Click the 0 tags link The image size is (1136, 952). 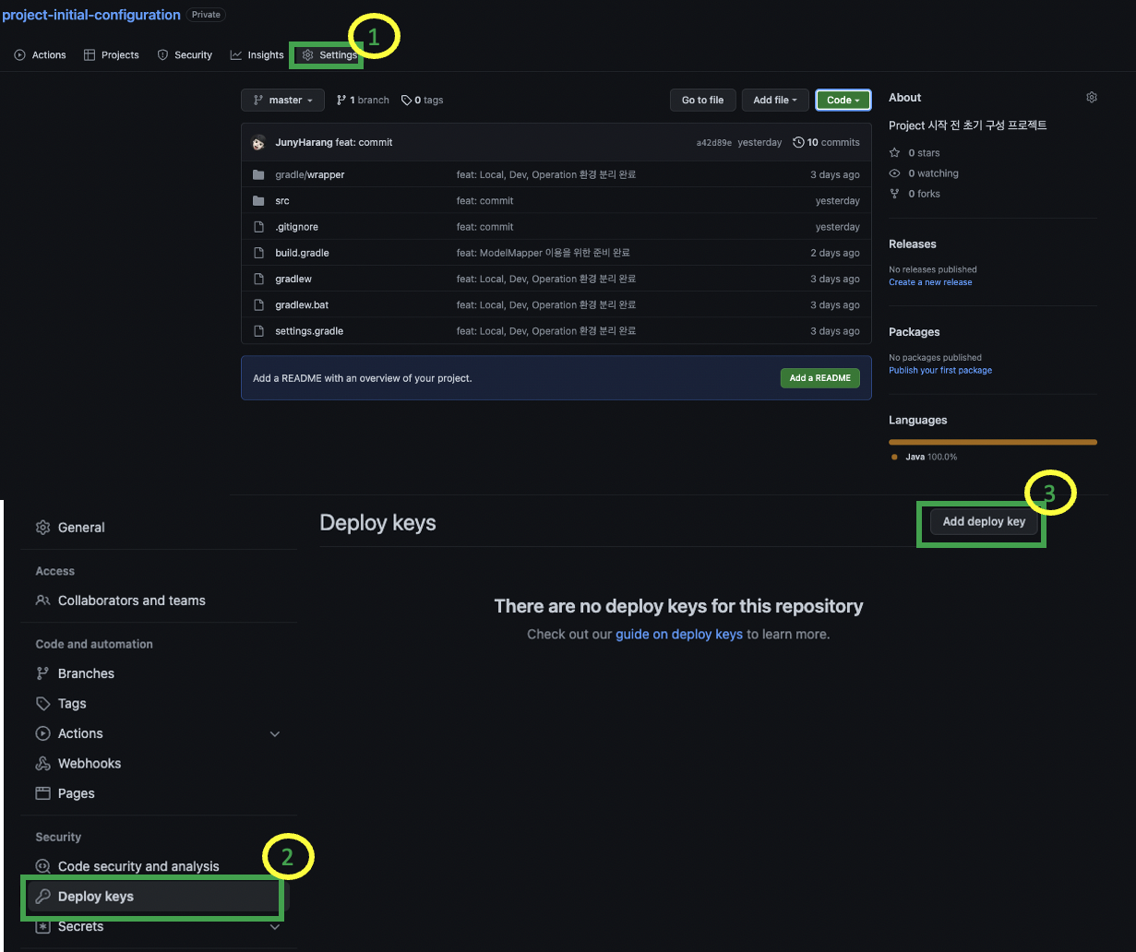coord(423,100)
